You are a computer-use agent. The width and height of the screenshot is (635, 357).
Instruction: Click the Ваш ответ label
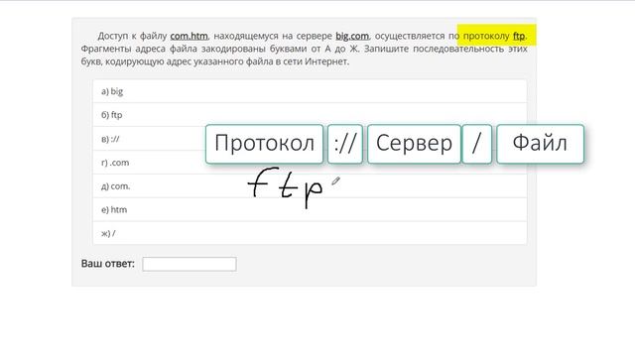tap(108, 264)
